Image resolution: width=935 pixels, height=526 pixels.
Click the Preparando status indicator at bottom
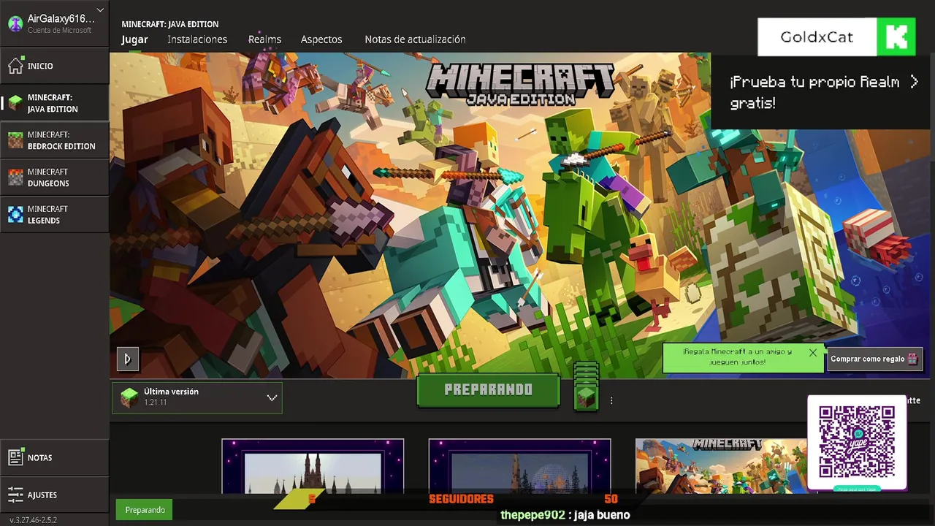pyautogui.click(x=145, y=510)
